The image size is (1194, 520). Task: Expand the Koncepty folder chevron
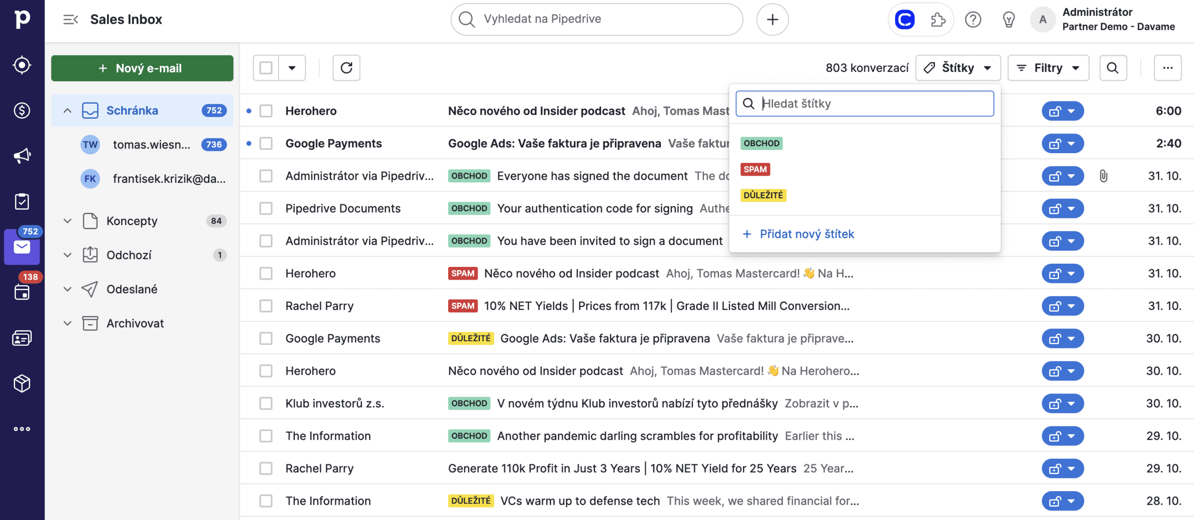(67, 221)
